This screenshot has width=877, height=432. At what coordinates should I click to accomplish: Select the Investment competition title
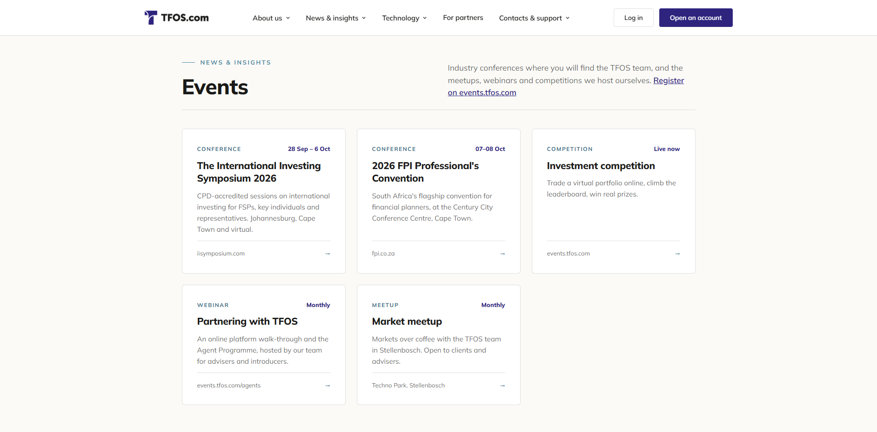pyautogui.click(x=601, y=166)
